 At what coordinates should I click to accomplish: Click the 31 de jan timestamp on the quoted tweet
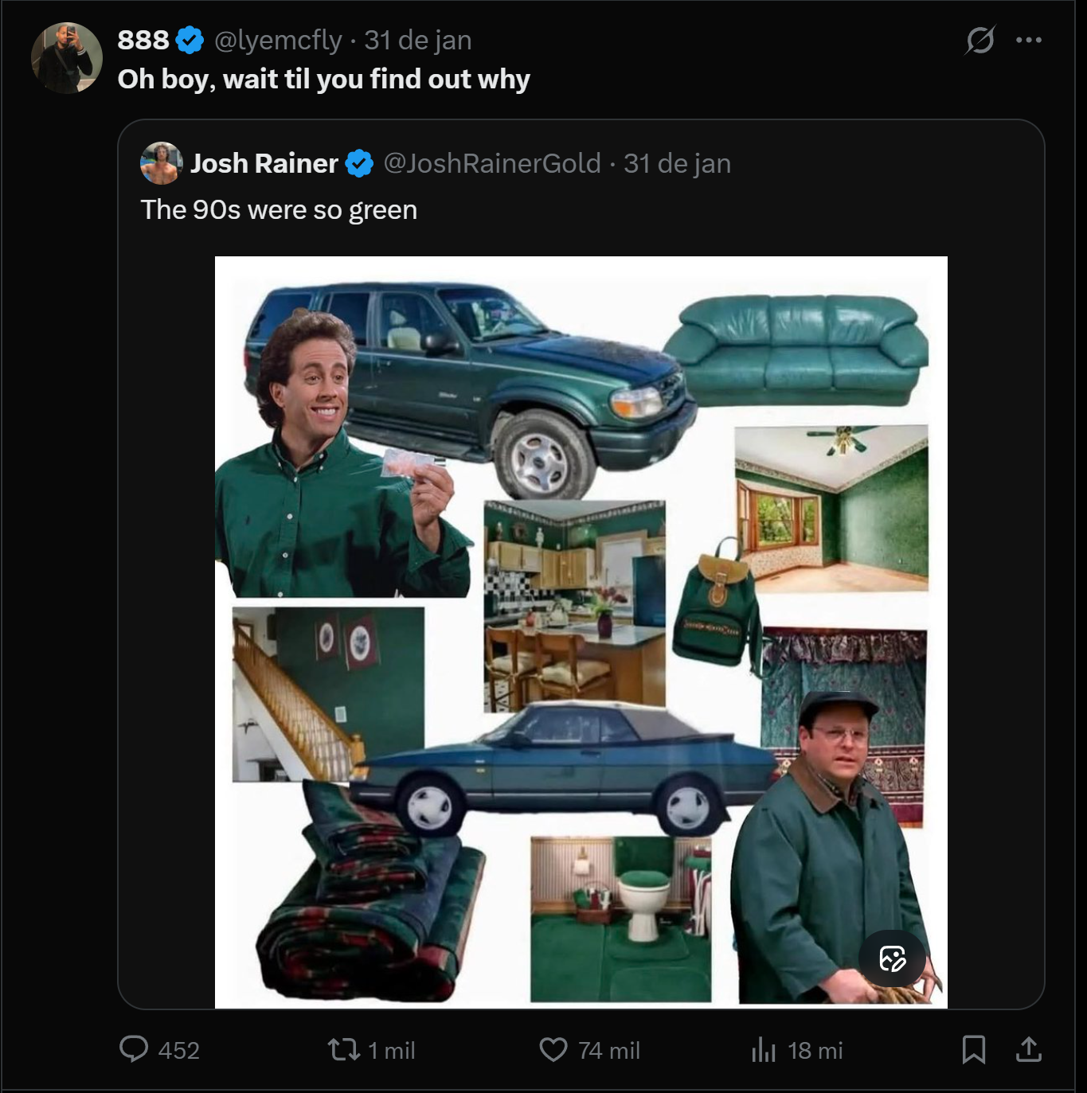click(675, 162)
